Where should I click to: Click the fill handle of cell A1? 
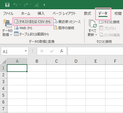[27, 72]
